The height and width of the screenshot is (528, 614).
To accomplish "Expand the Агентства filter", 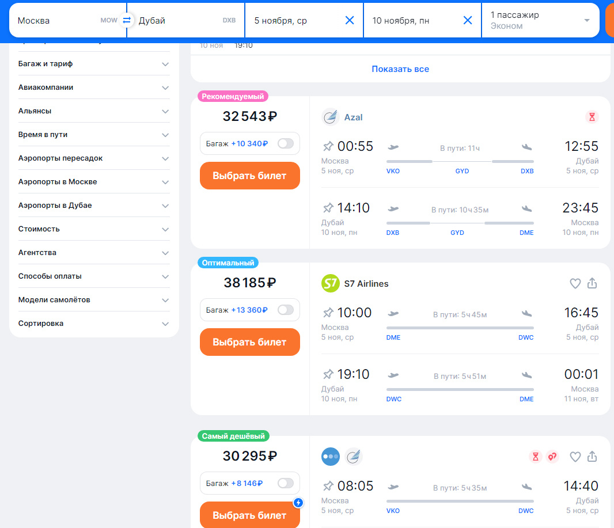I will pyautogui.click(x=93, y=252).
